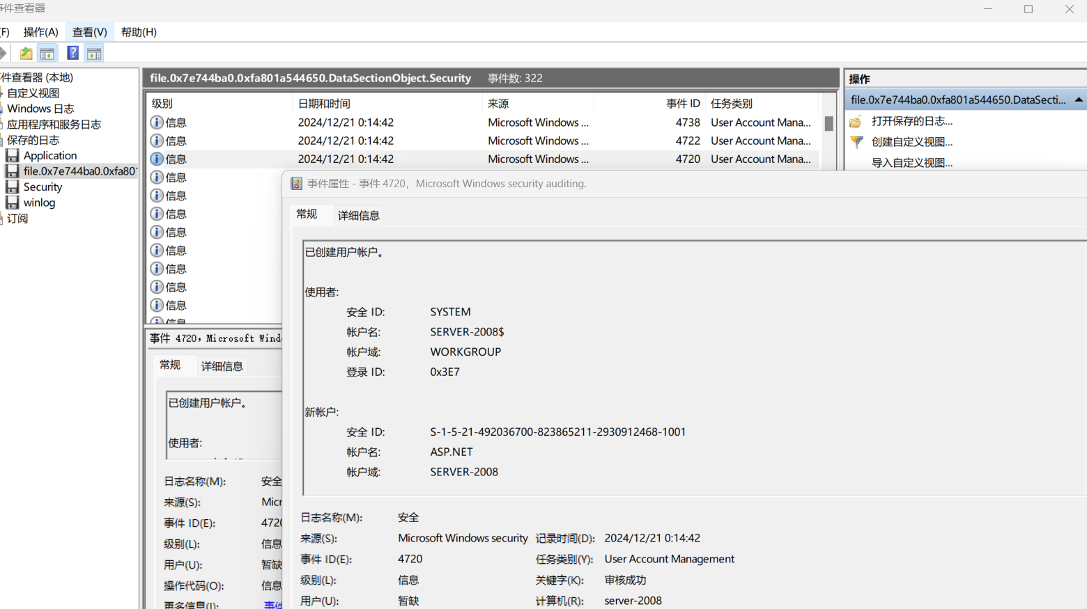
Task: Click the Security log icon
Action: point(13,187)
